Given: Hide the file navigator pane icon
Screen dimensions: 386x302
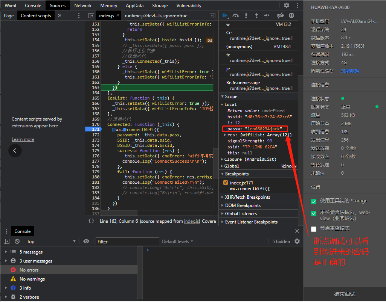Looking at the screenshot, I should click(x=92, y=15).
